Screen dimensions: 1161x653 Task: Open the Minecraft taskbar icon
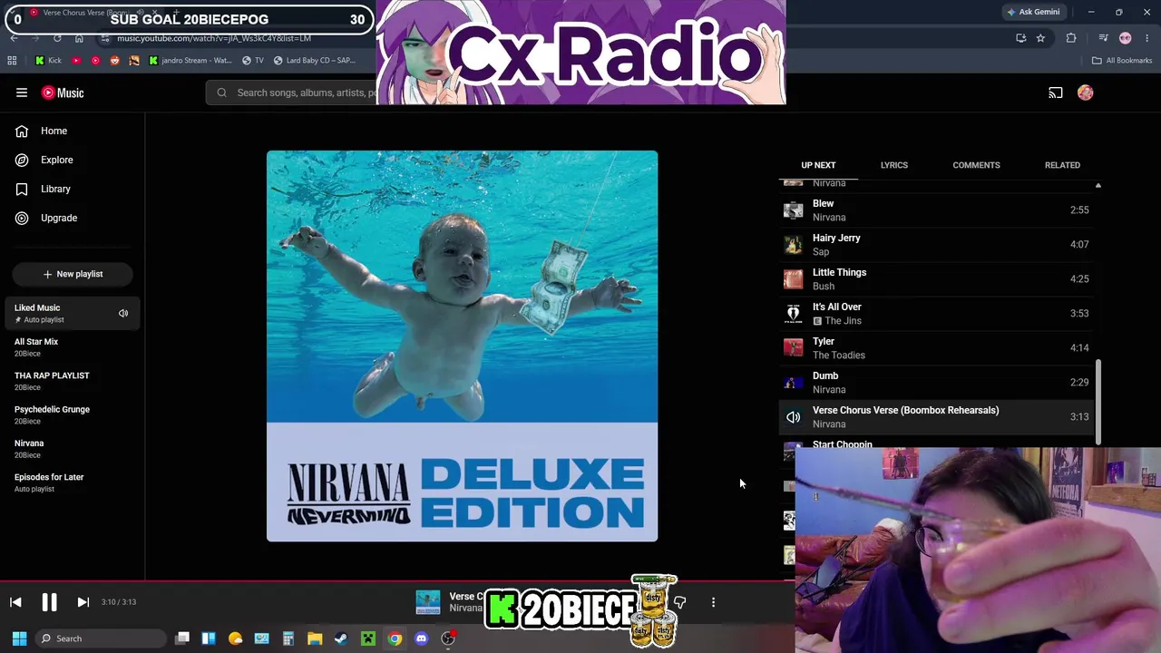click(x=368, y=638)
